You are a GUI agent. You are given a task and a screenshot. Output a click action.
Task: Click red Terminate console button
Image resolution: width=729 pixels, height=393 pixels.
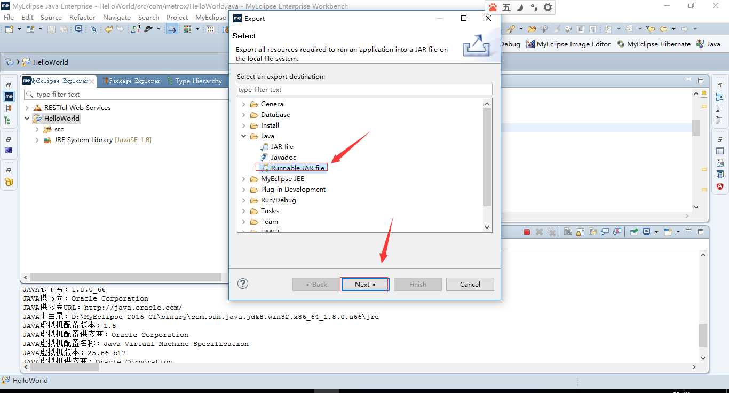tap(527, 232)
